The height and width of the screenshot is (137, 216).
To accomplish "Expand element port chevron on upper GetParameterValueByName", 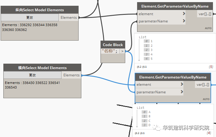I will tap(184, 13).
